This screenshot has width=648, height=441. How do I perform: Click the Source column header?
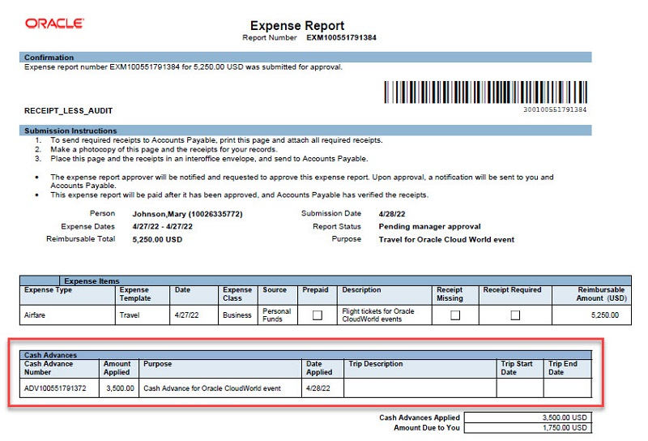coord(277,295)
